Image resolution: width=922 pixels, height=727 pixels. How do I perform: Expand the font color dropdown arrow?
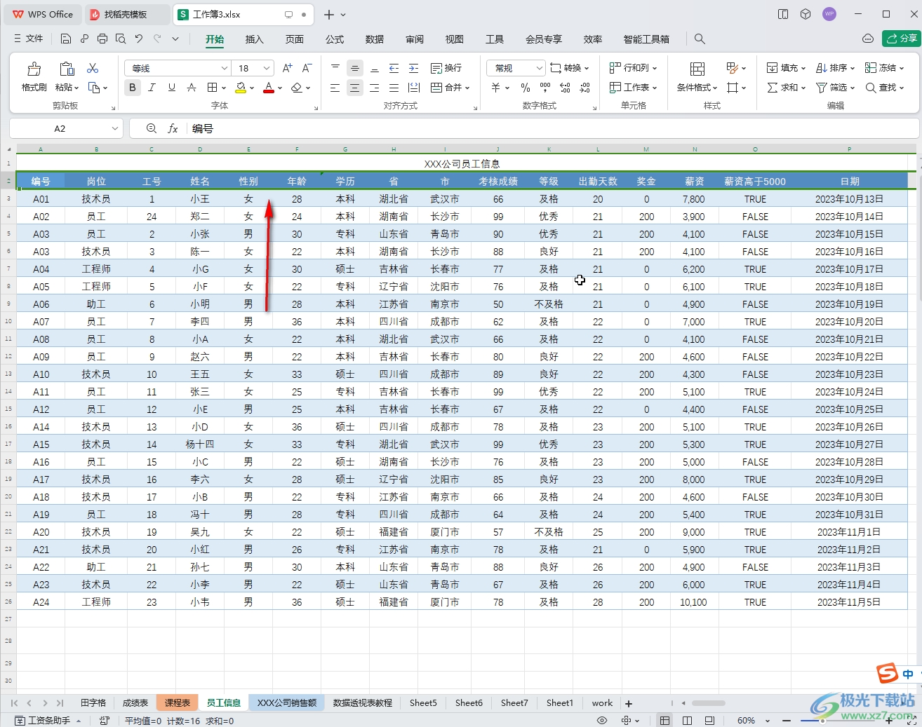point(280,88)
